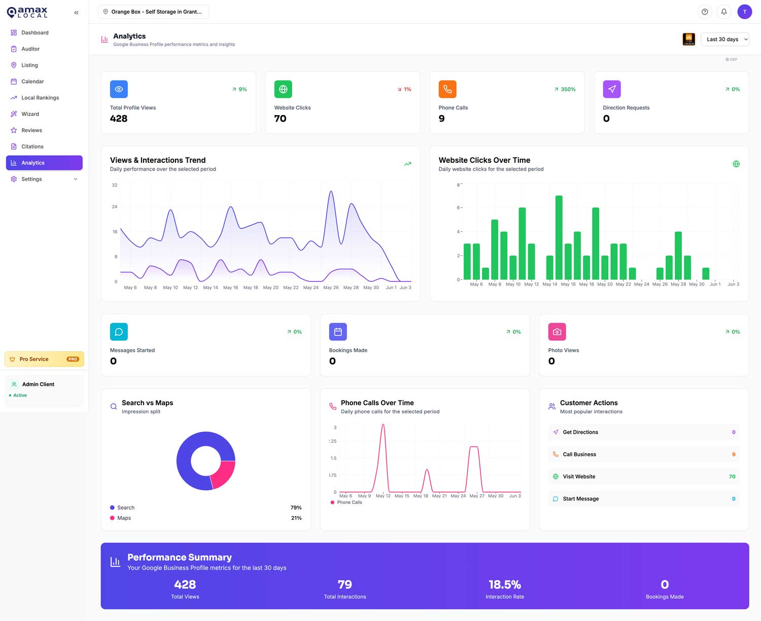Click the 79% Search percentage
This screenshot has height=621, width=761.
tap(296, 507)
